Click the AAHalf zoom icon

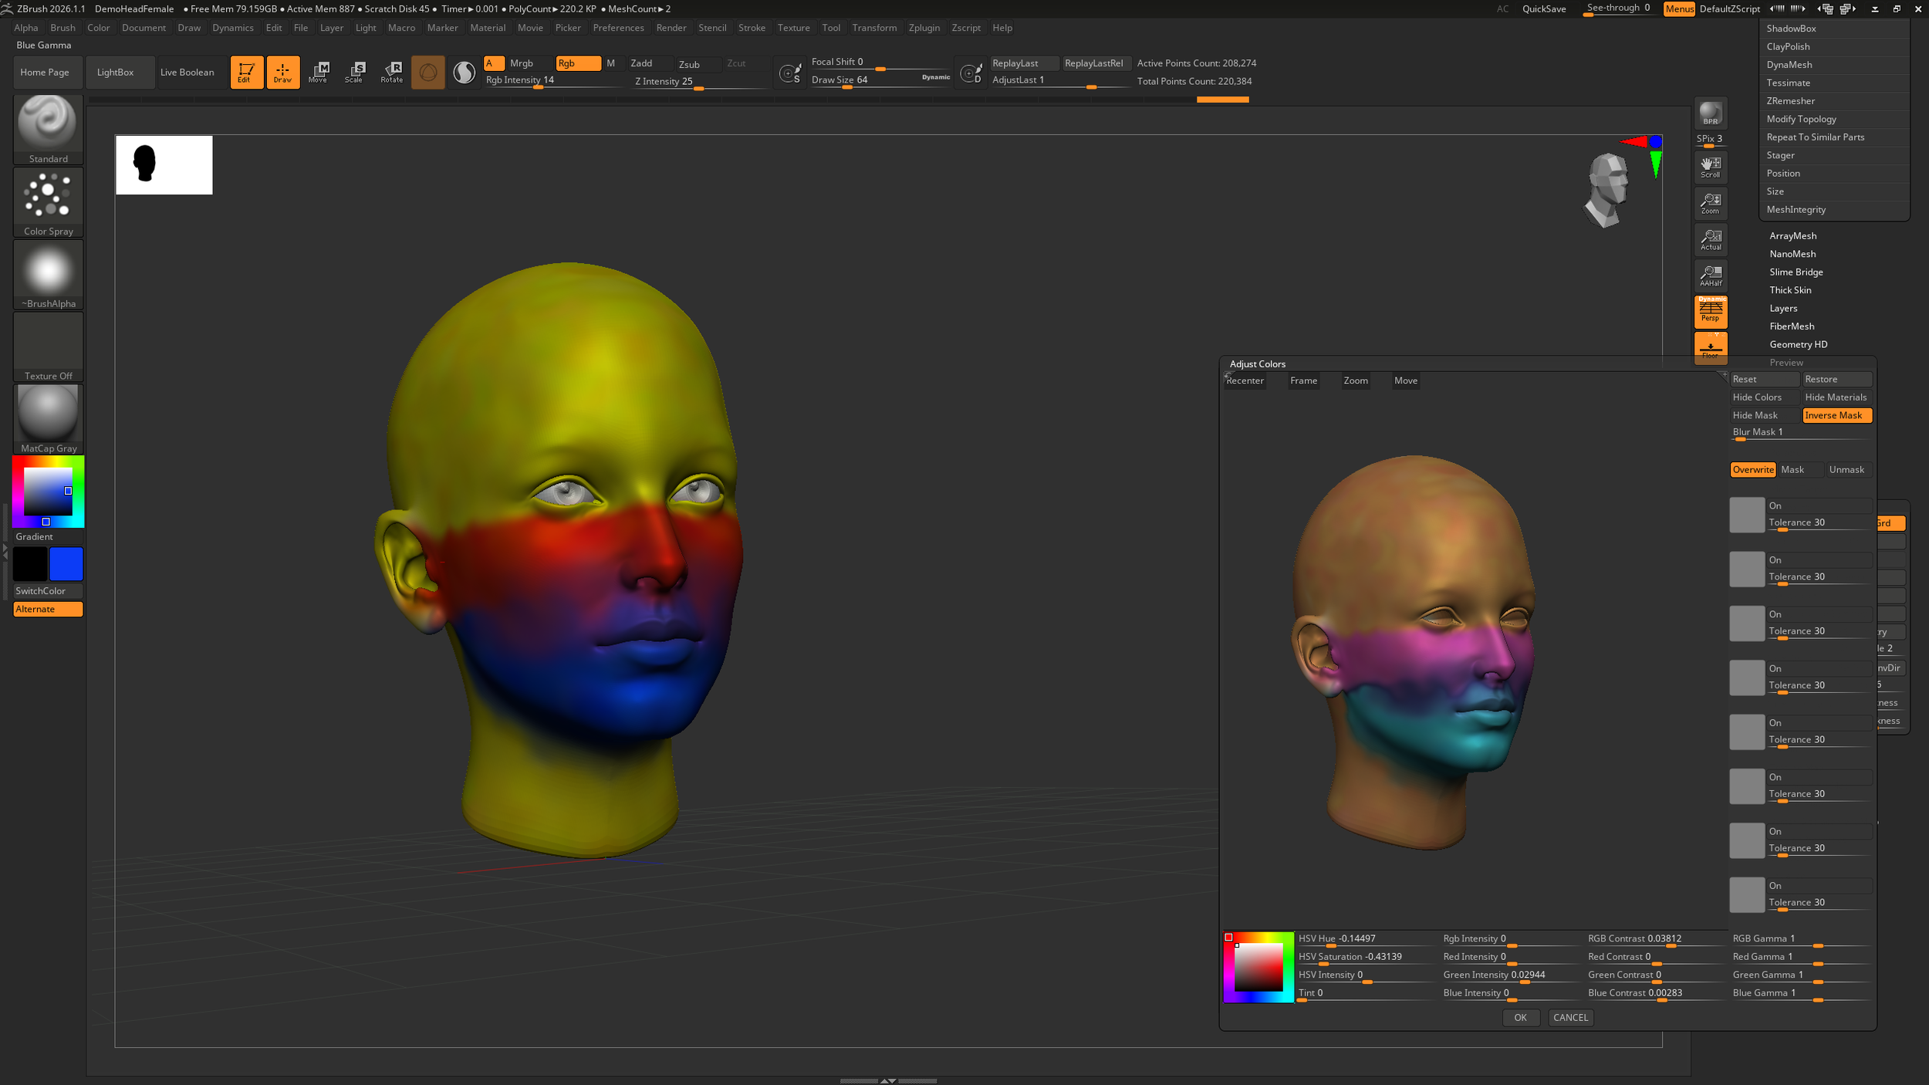click(1710, 275)
